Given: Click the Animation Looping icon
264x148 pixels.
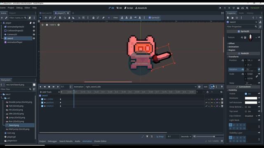Looking at the screenshot, I should tap(221, 92).
